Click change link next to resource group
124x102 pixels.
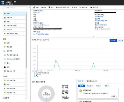pyautogui.click(x=41, y=11)
